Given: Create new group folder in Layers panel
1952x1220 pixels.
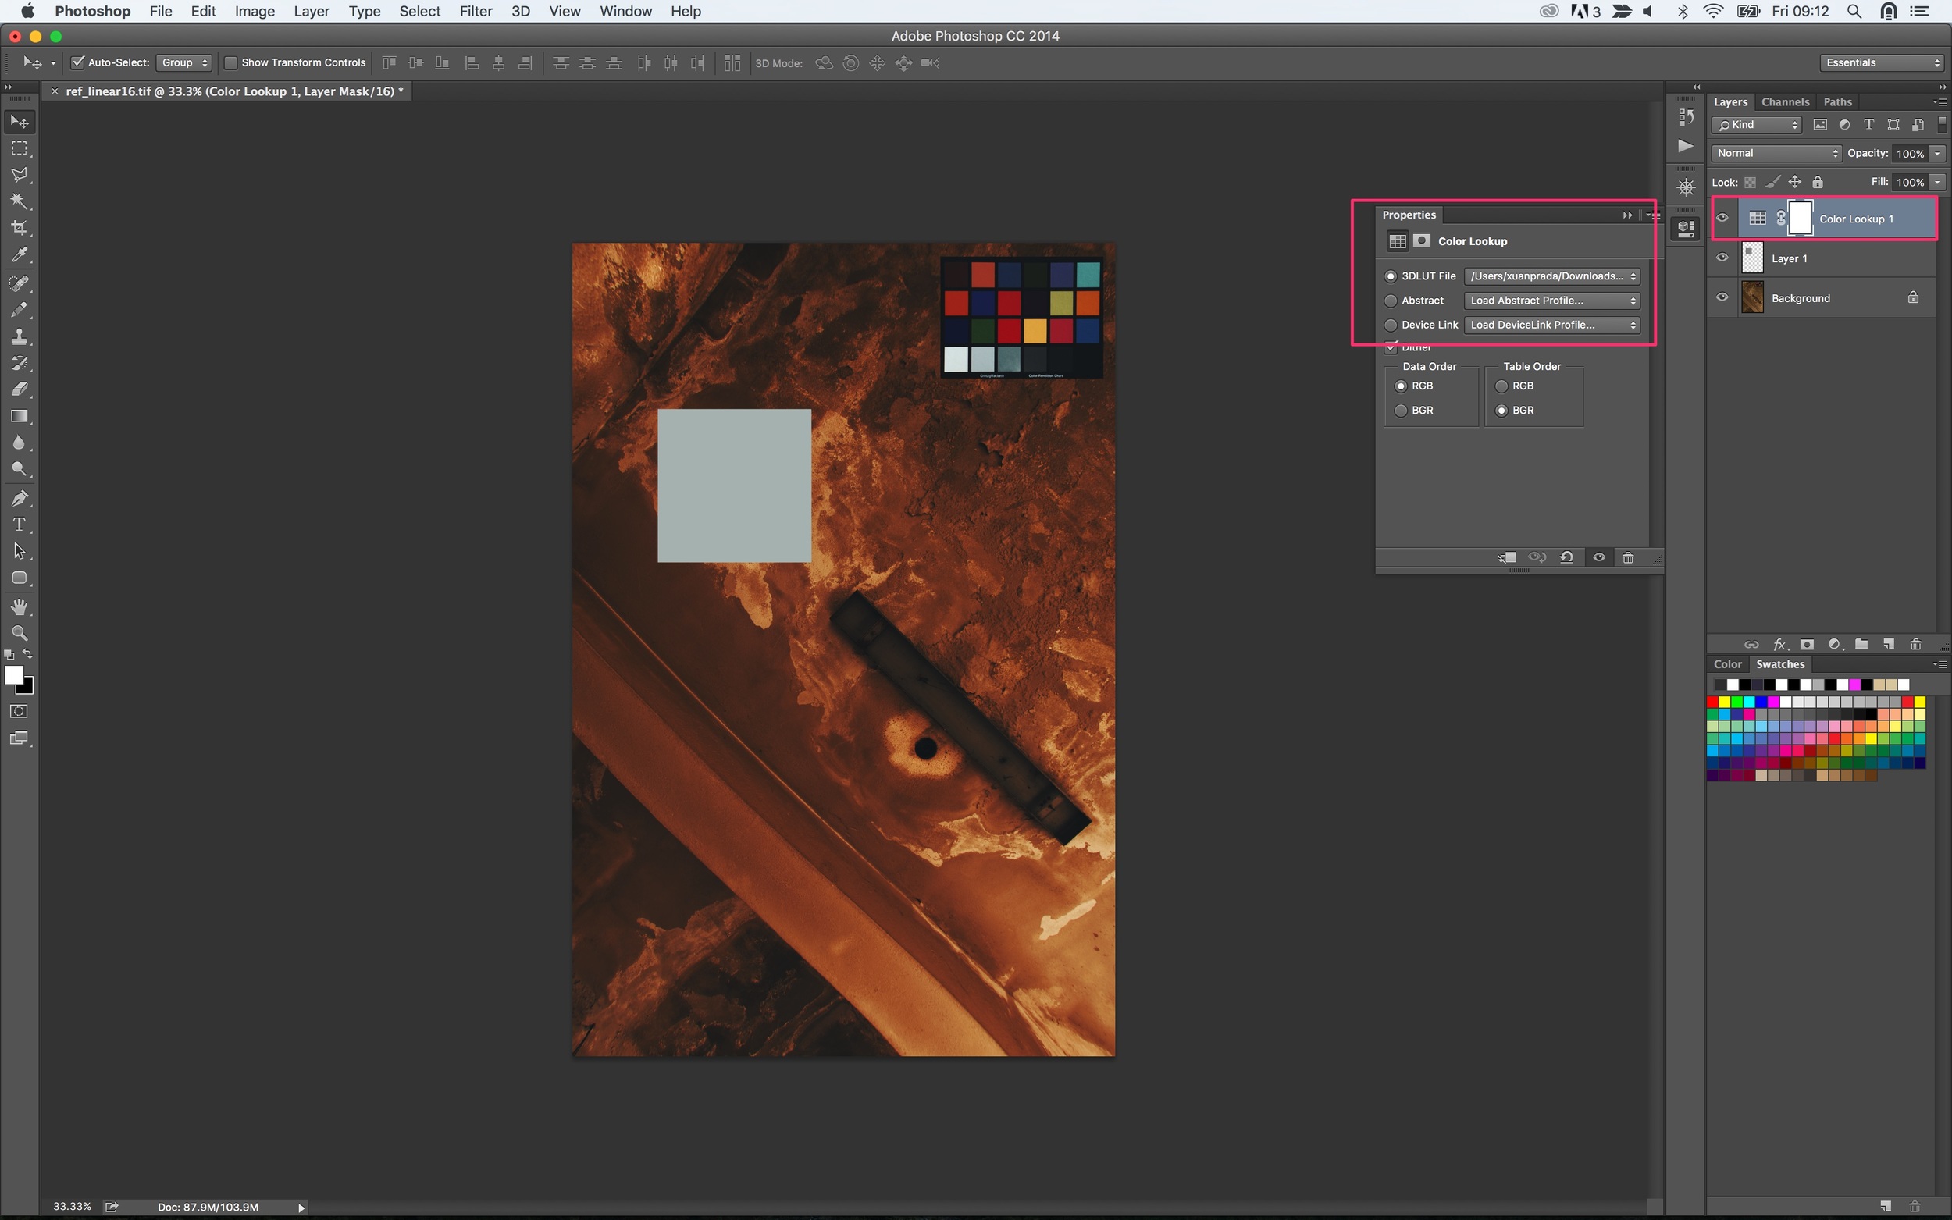Looking at the screenshot, I should pyautogui.click(x=1861, y=644).
